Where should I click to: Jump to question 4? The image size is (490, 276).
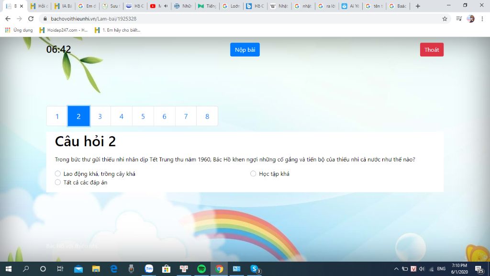[x=122, y=116]
